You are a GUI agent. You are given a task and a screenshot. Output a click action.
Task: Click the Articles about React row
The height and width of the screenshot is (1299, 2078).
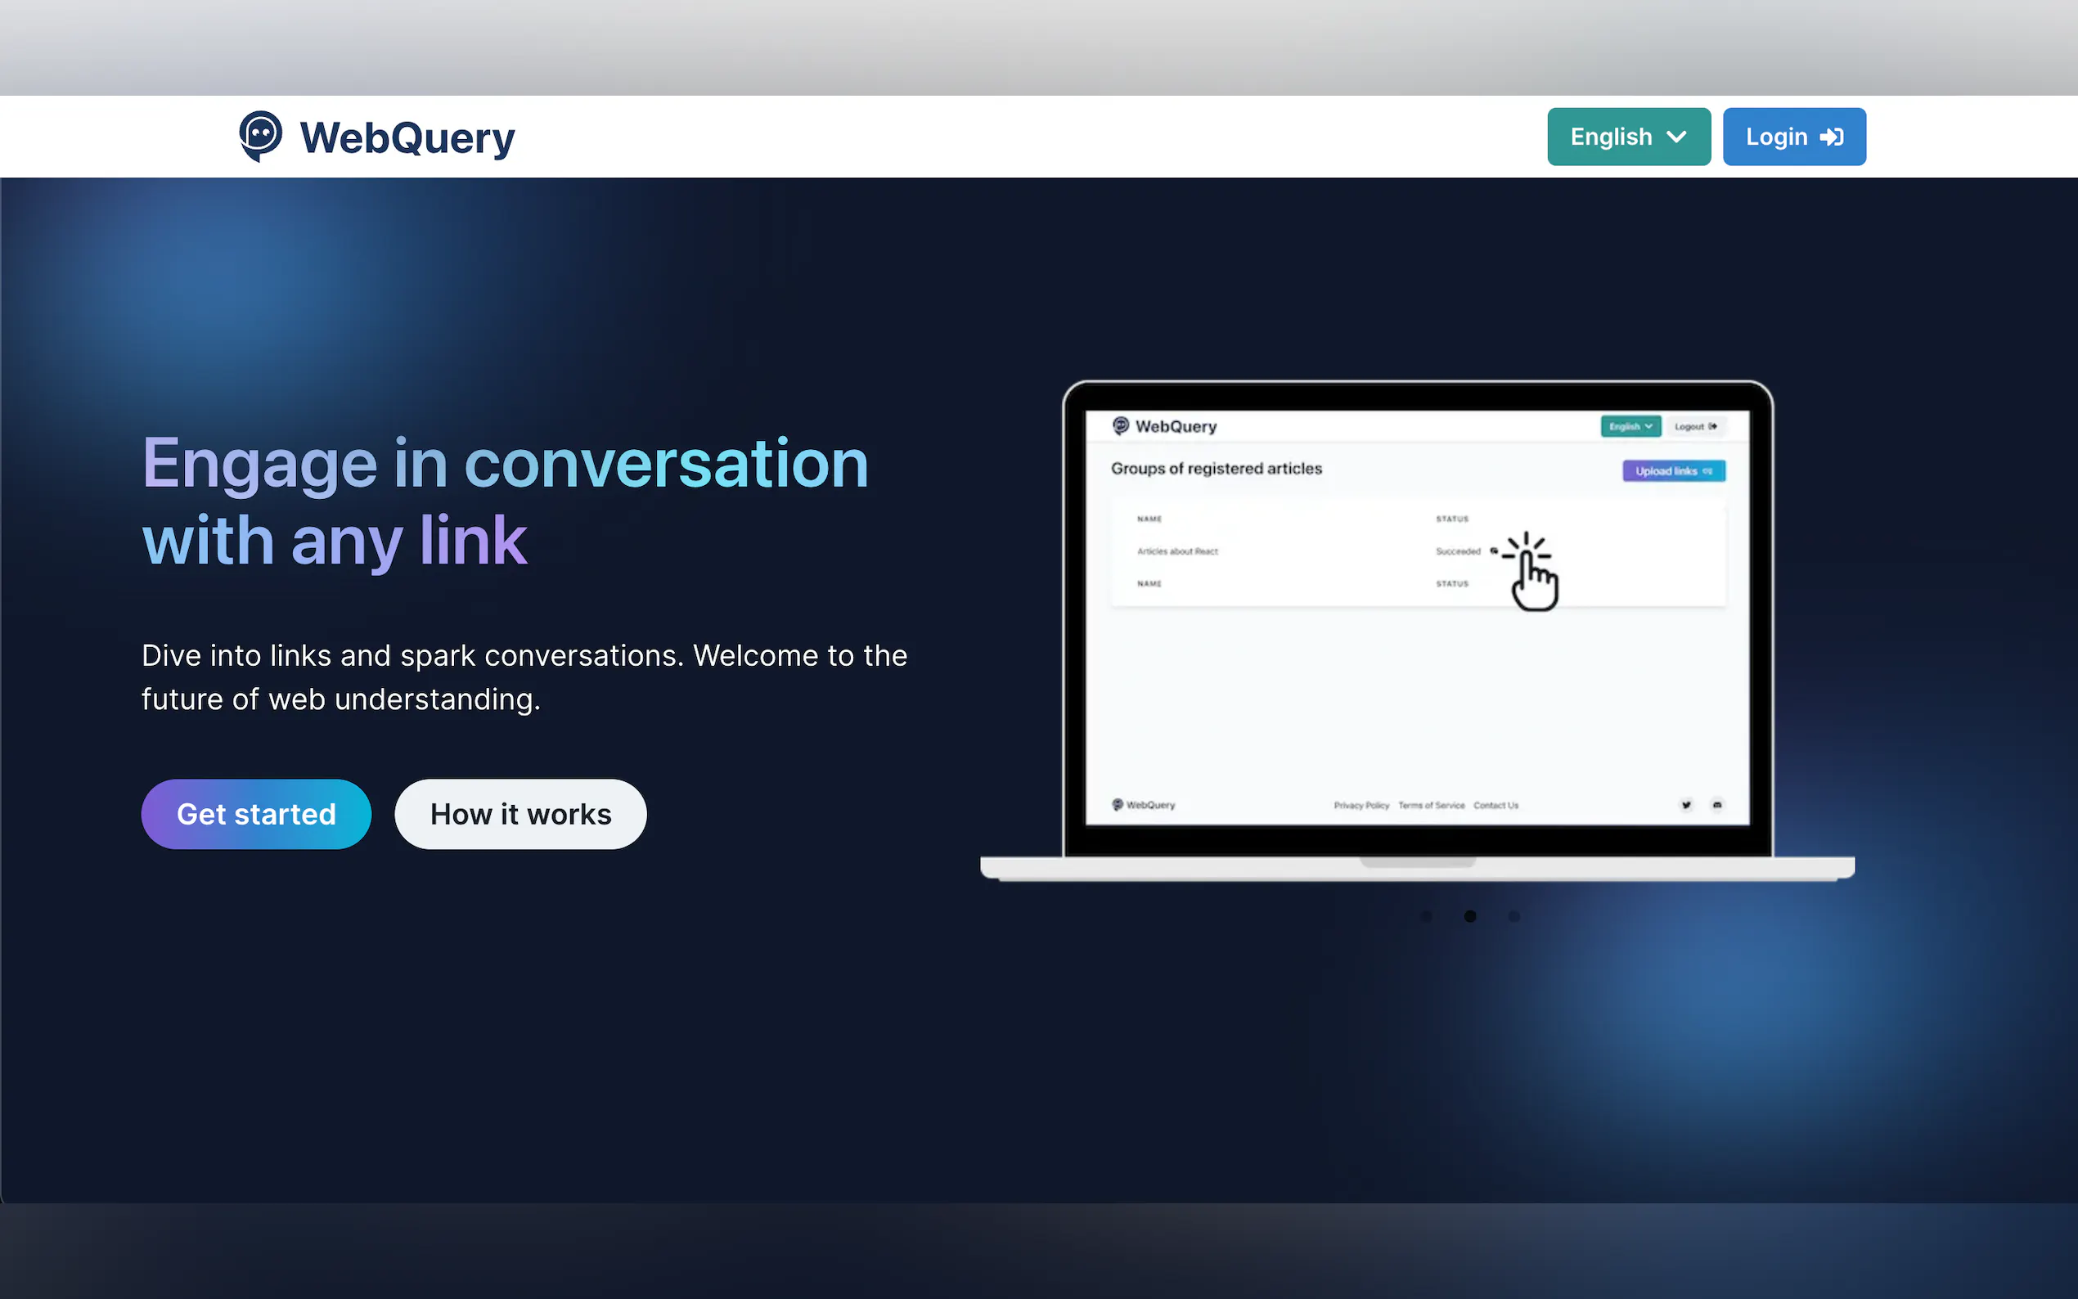(x=1177, y=551)
